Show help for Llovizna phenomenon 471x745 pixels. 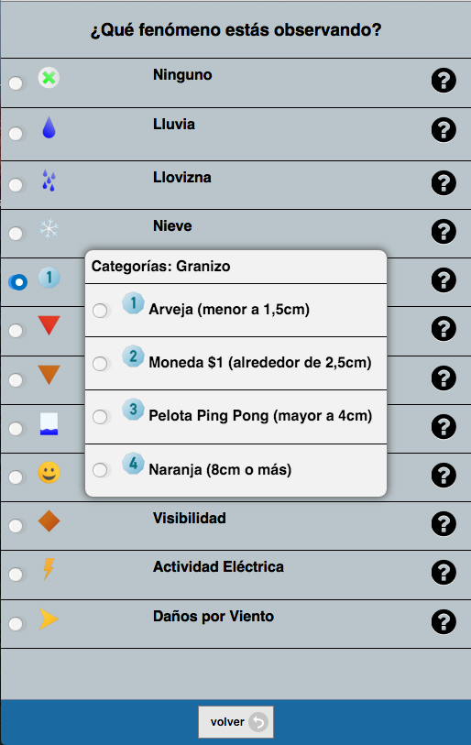[444, 183]
